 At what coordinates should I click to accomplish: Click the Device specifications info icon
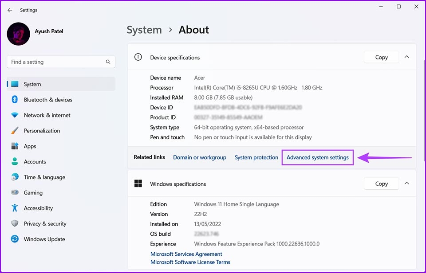[x=138, y=57]
